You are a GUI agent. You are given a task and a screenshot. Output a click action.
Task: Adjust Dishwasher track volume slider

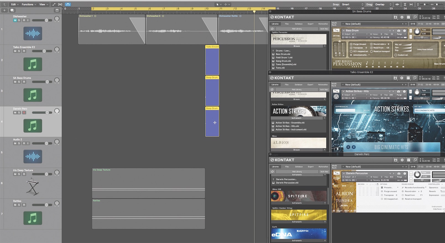point(46,20)
